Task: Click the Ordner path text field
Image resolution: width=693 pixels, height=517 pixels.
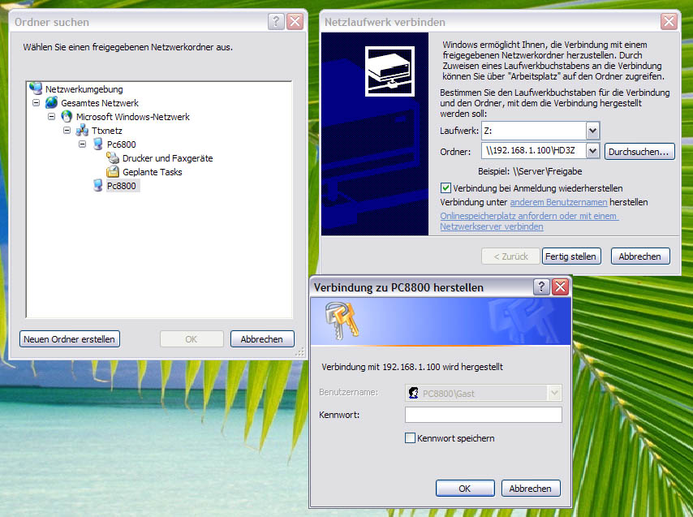Action: pos(534,151)
